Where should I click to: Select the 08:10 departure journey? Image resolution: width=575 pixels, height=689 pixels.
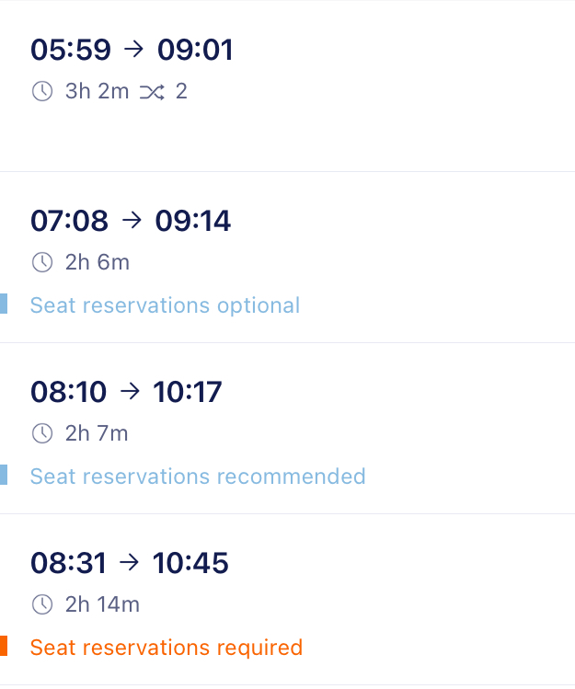pos(287,428)
